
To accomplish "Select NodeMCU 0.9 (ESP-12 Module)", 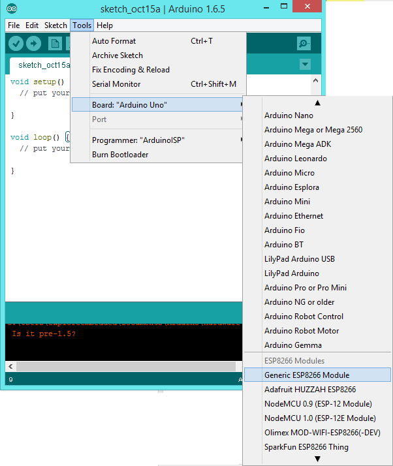I will coord(317,403).
